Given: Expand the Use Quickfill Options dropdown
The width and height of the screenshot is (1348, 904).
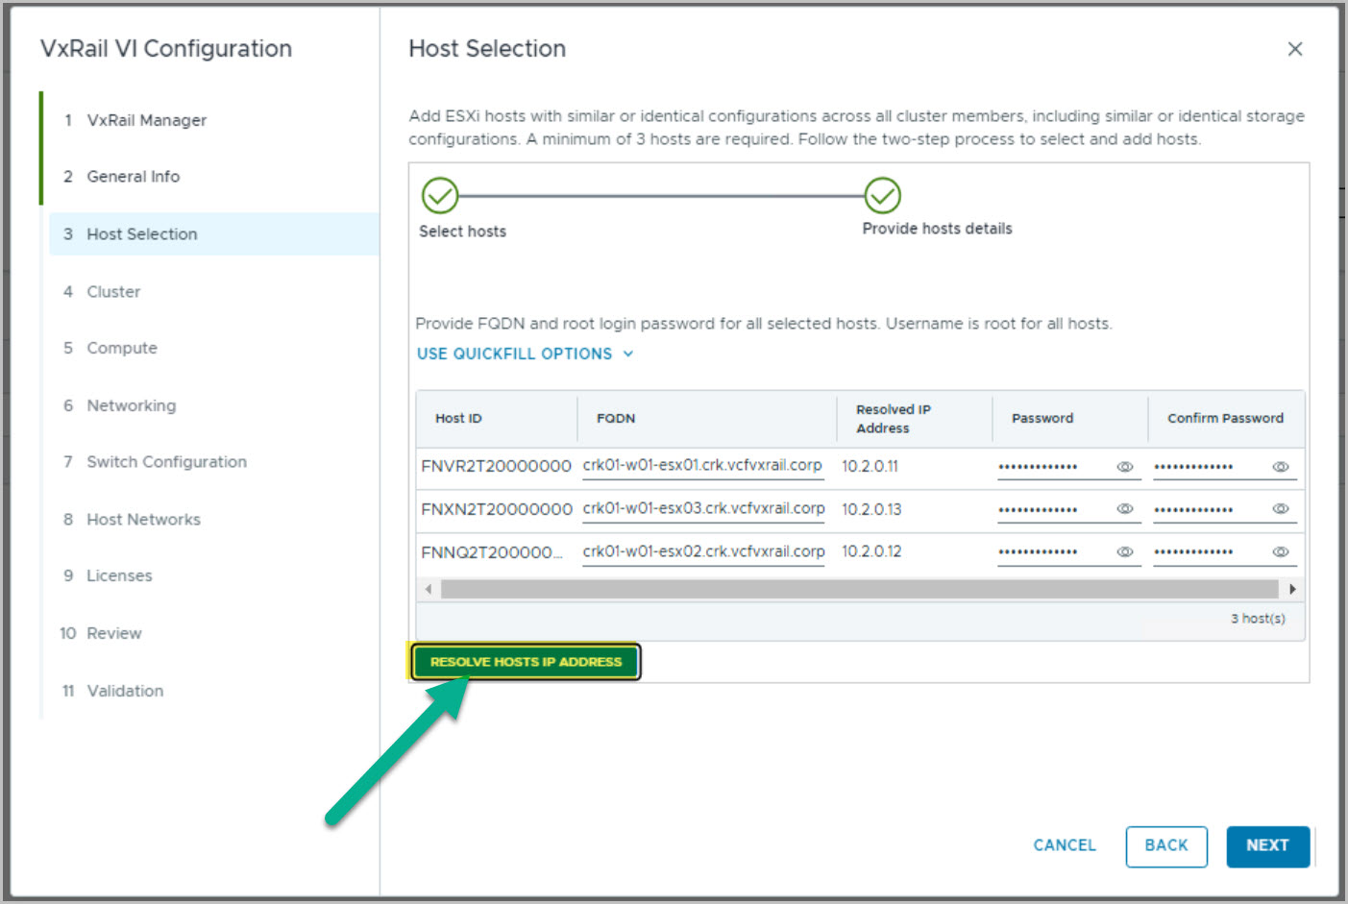Looking at the screenshot, I should coord(525,354).
